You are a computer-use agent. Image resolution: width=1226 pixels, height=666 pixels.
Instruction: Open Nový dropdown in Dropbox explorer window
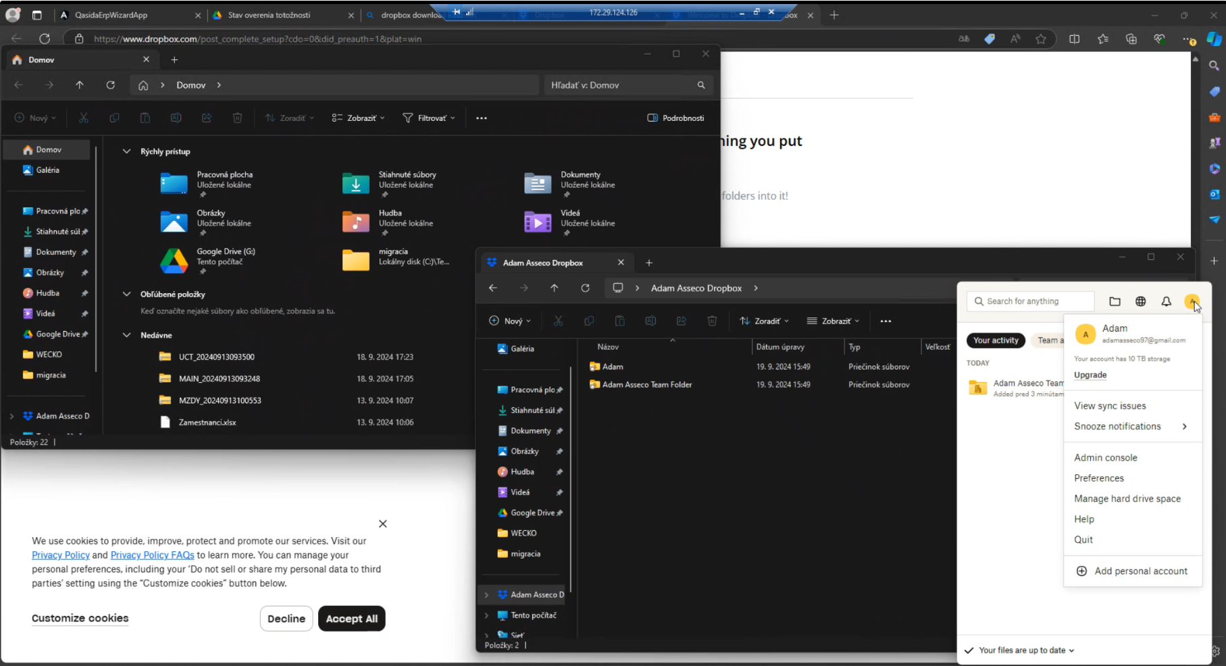click(510, 321)
